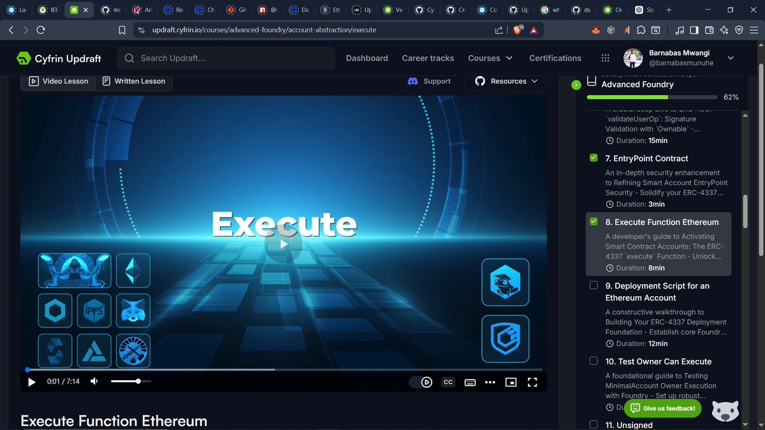Image resolution: width=765 pixels, height=430 pixels.
Task: Open the browser hamburger menu
Action: tap(754, 30)
